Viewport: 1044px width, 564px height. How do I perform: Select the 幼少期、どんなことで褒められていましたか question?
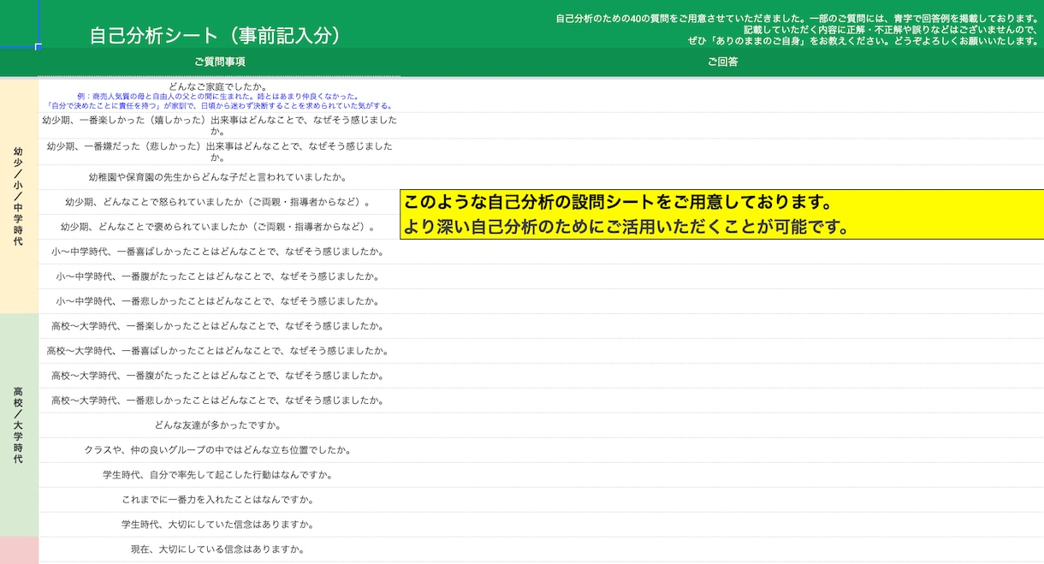tap(219, 227)
